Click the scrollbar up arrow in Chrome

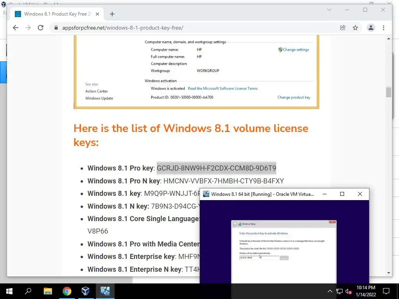click(x=388, y=39)
